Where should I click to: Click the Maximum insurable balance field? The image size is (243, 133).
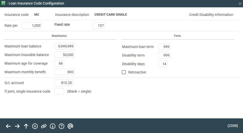click(65, 55)
